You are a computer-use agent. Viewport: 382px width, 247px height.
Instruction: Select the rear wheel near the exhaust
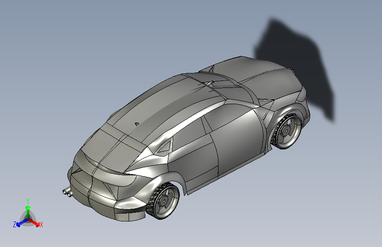point(163,201)
